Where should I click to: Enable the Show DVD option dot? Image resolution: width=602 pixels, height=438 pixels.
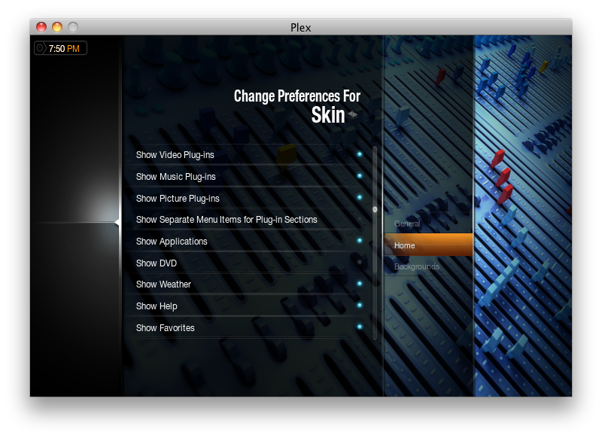pos(360,262)
